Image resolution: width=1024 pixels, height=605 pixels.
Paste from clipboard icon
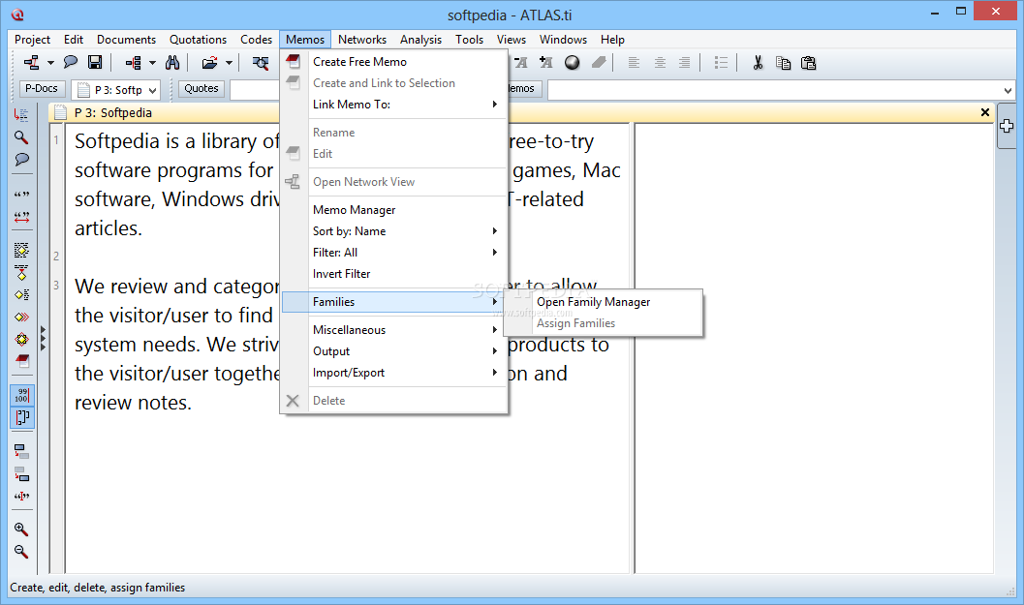(x=809, y=63)
